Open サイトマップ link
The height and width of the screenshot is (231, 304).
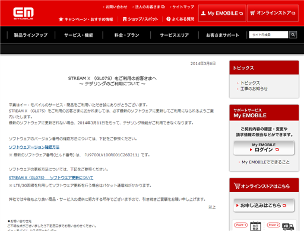pos(182,7)
